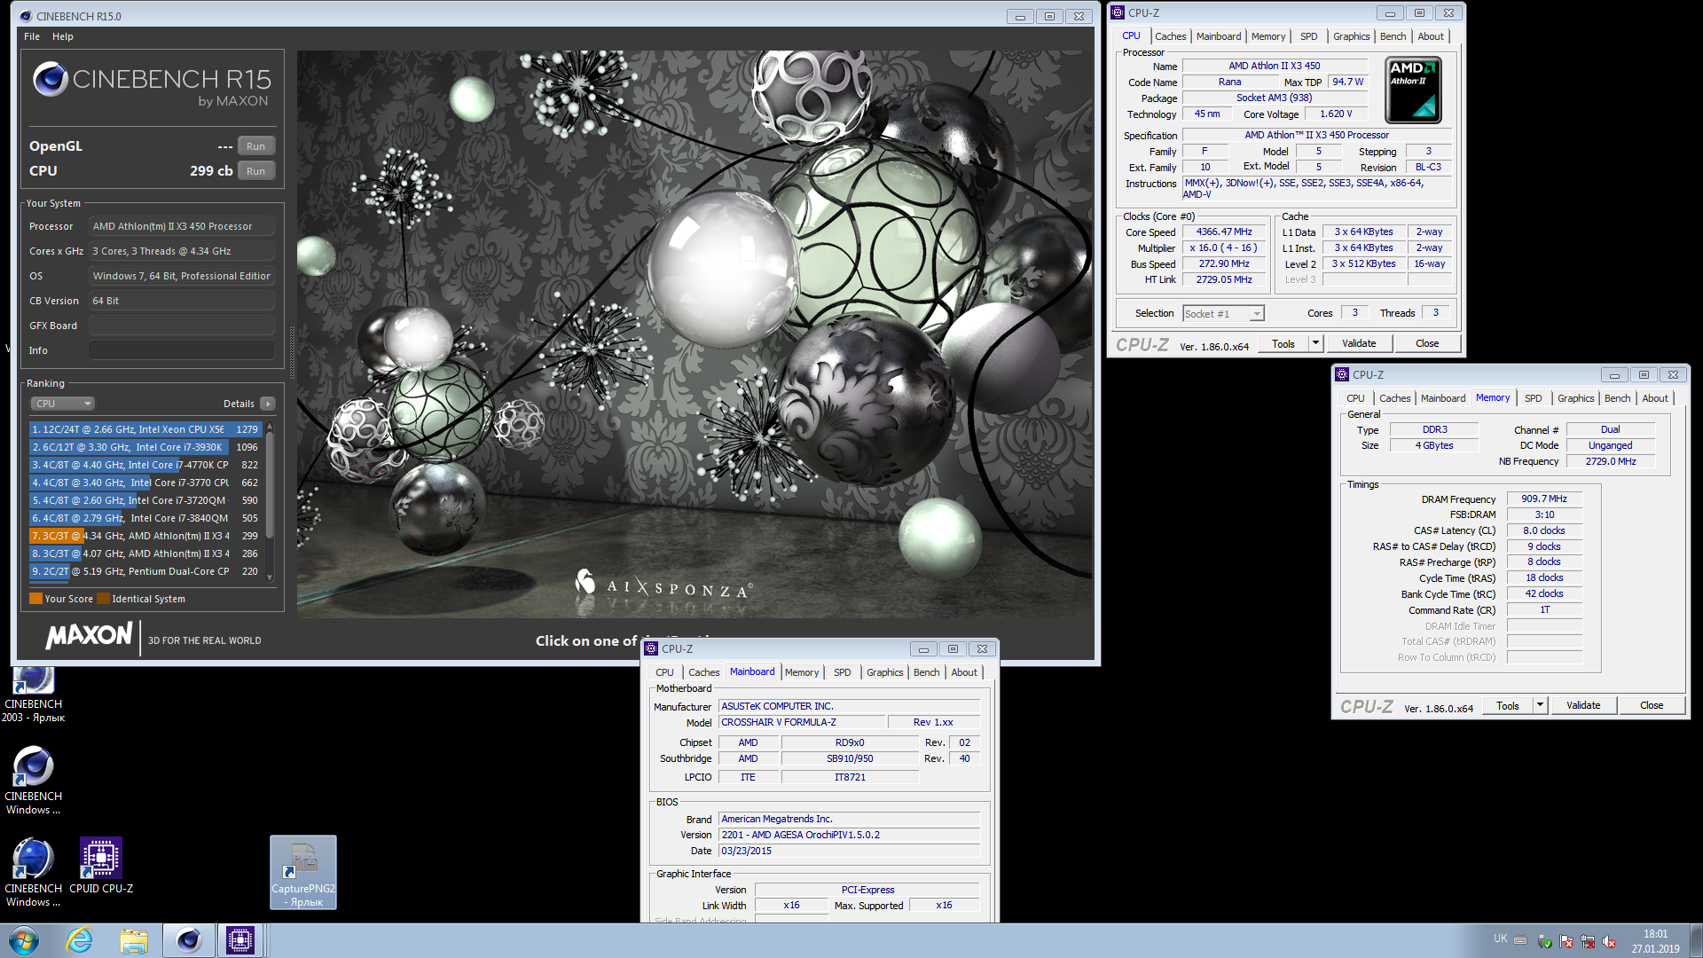Viewport: 1703px width, 958px height.
Task: Click Tools button in Memory tab window
Action: [1507, 705]
